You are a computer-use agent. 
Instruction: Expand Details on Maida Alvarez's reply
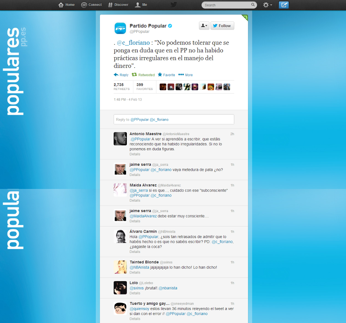point(135,201)
